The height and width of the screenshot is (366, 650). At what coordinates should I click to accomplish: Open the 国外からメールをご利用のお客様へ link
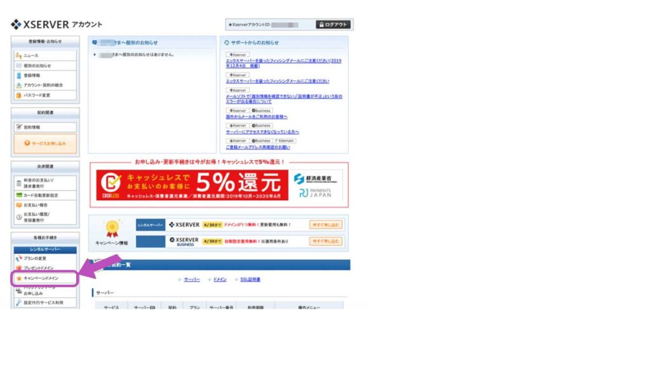click(256, 117)
